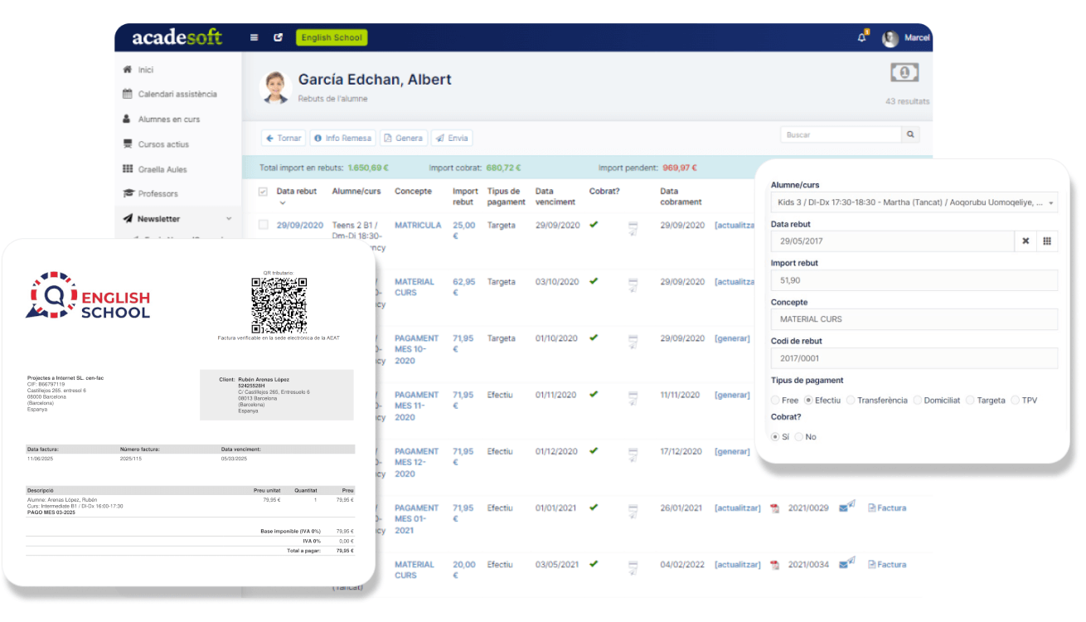Image resolution: width=1086 pixels, height=622 pixels.
Task: Click the Genera button
Action: pyautogui.click(x=403, y=138)
